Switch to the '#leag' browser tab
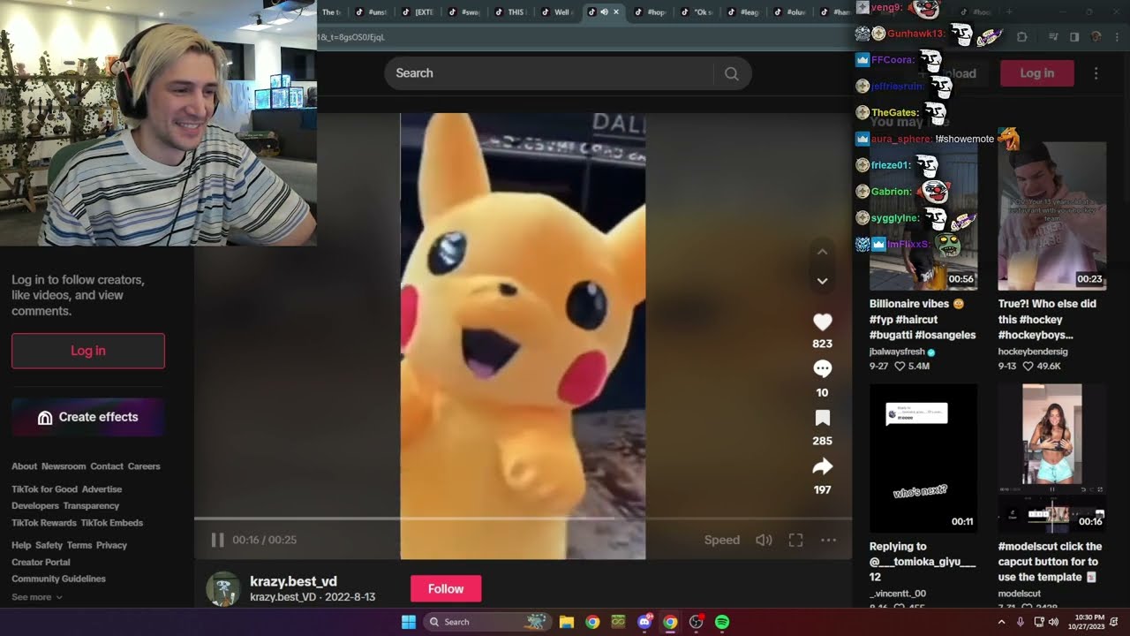The image size is (1130, 636). point(745,12)
